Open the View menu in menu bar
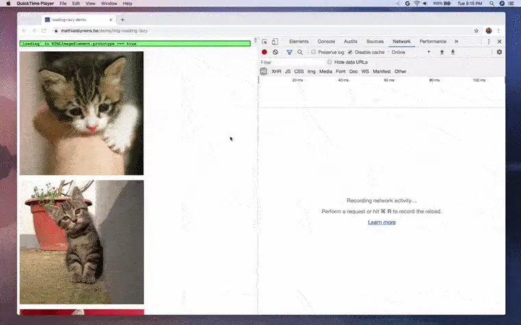This screenshot has width=521, height=325. (x=90, y=3)
